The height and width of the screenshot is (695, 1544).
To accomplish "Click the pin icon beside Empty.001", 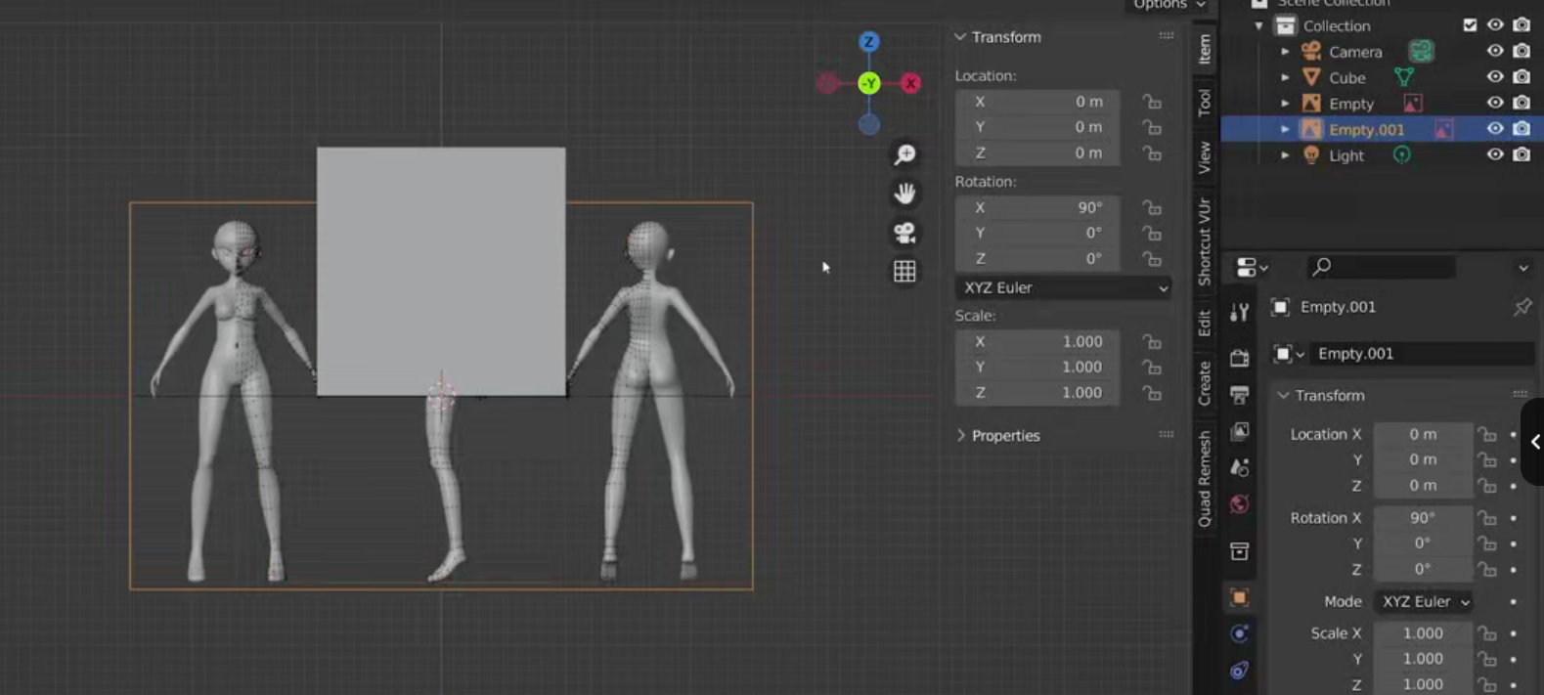I will (x=1522, y=307).
